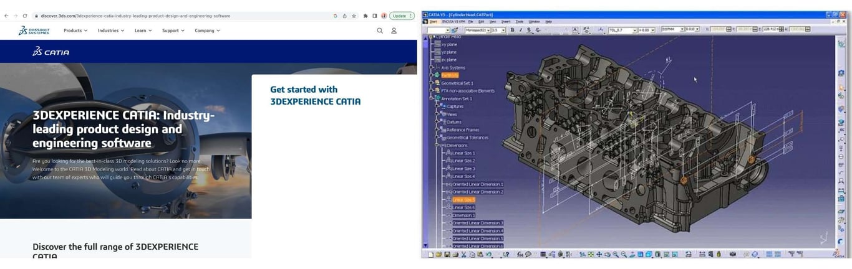Click the formula f(x) icon

pos(519,255)
